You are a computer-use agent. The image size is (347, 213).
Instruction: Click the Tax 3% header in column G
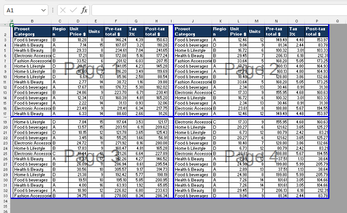(x=136, y=32)
